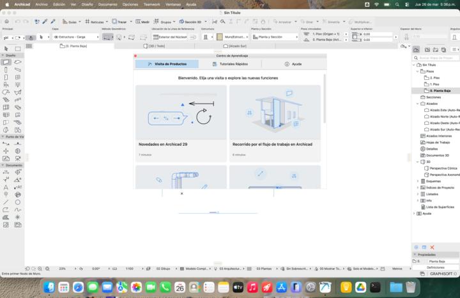
Task: Switch to the Alzado Sur view tab
Action: pos(234,46)
